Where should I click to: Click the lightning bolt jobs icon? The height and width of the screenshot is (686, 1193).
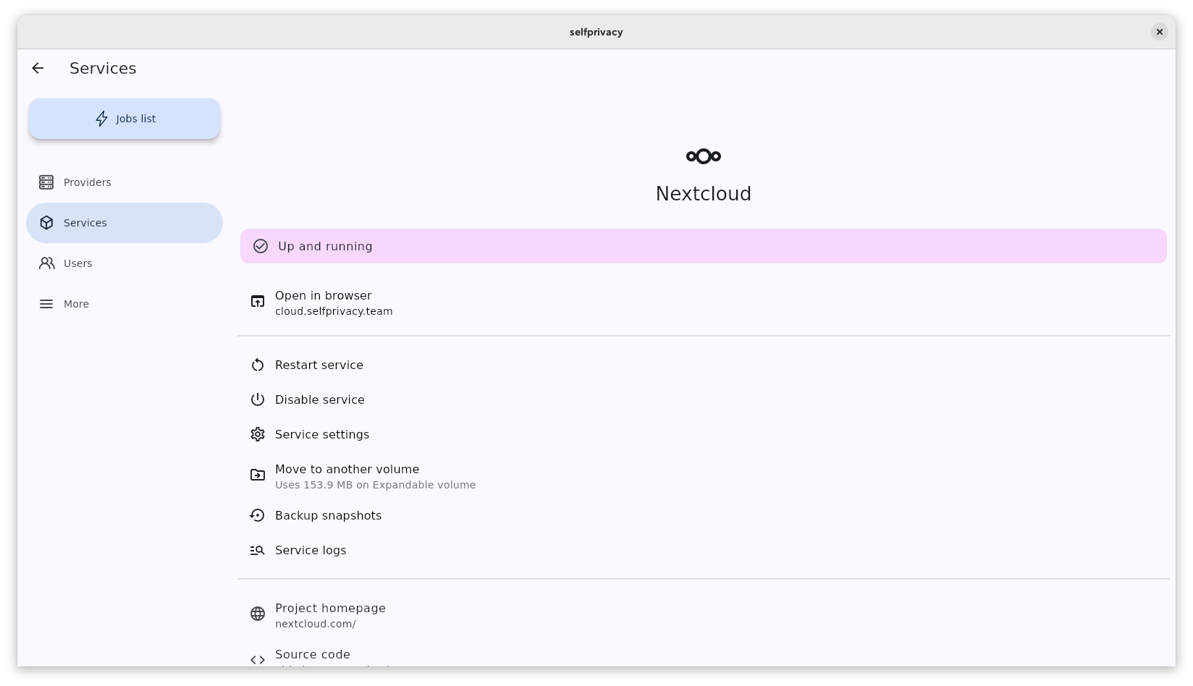(x=102, y=119)
